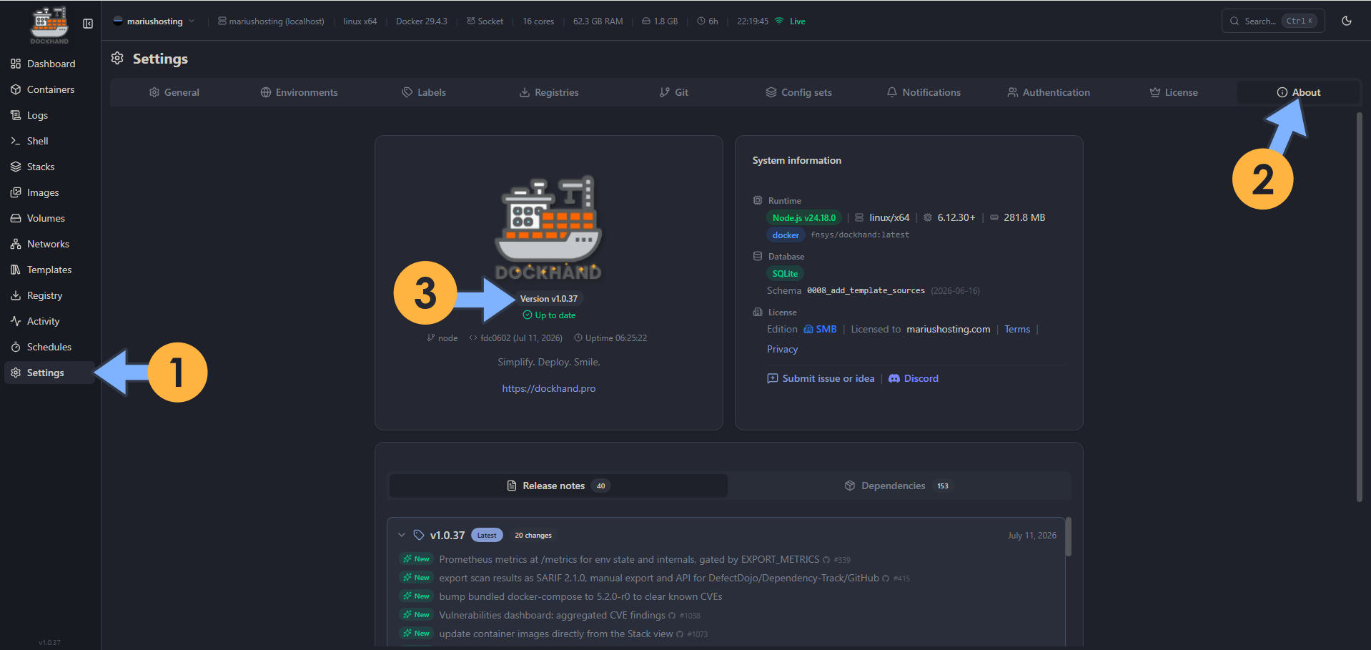Open the Notifications tab
The width and height of the screenshot is (1371, 650).
coord(924,92)
